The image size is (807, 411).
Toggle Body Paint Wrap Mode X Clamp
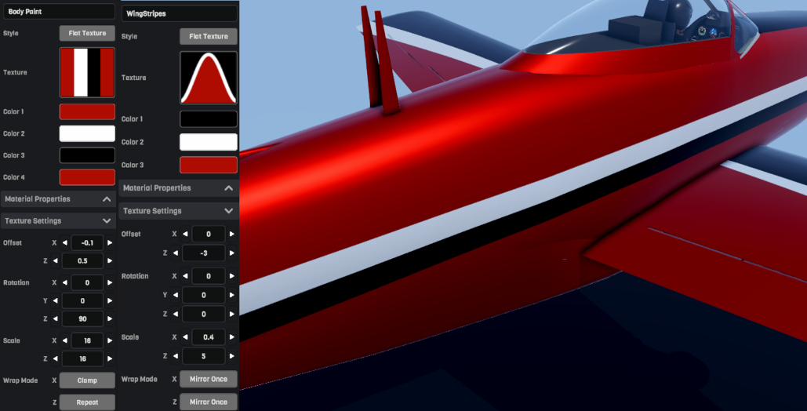[x=87, y=380]
